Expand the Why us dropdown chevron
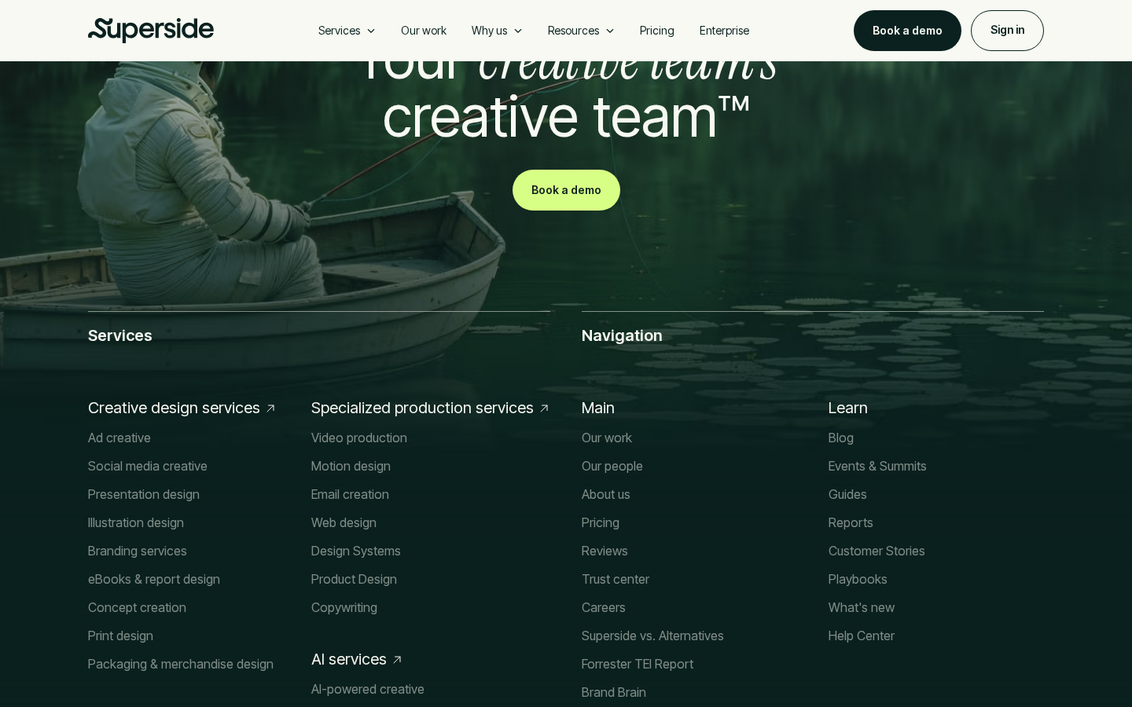Screen dimensions: 1132x707 (x=518, y=31)
